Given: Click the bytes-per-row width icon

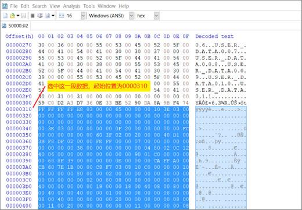Looking at the screenshot, I should click(x=62, y=16).
